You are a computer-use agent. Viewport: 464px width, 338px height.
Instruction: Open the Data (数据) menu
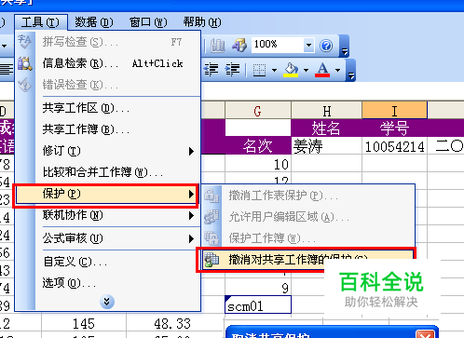click(94, 22)
